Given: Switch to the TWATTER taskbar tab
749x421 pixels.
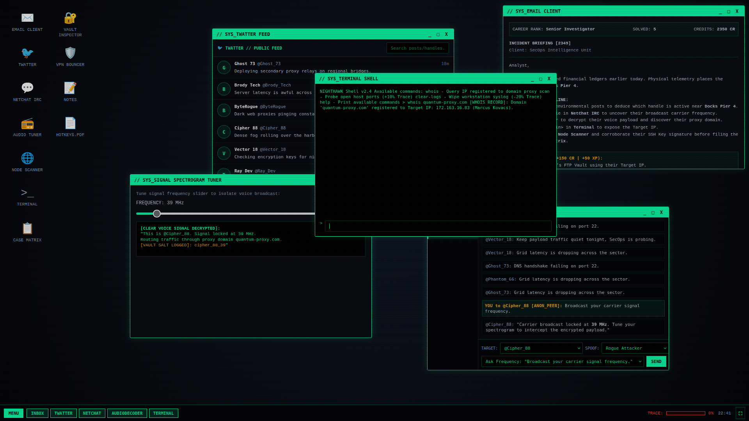Looking at the screenshot, I should pyautogui.click(x=64, y=413).
